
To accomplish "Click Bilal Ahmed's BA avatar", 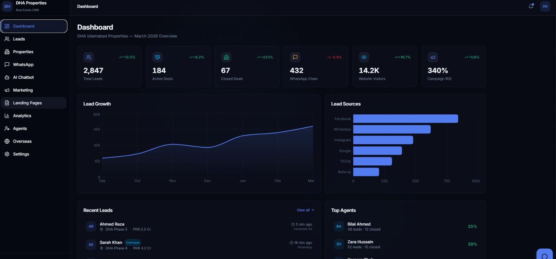I will click(x=339, y=226).
